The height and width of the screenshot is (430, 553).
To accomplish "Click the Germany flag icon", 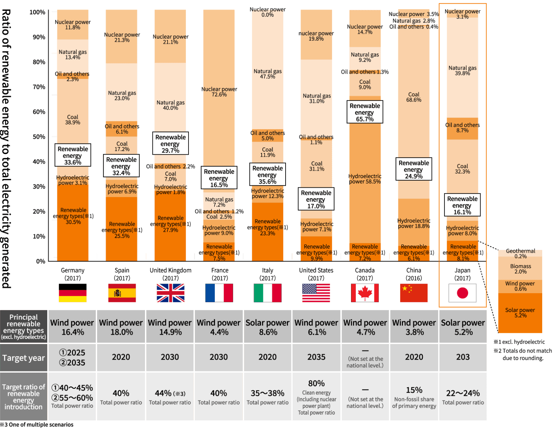I will pyautogui.click(x=72, y=293).
